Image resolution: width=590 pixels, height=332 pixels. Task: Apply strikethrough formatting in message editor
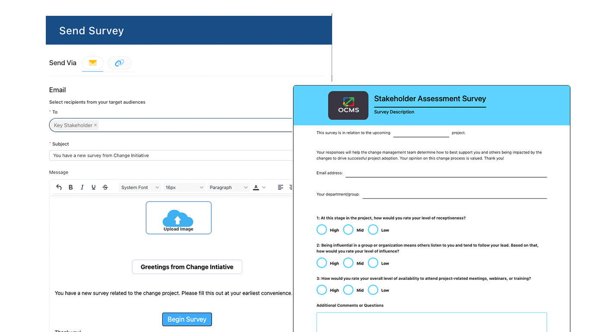tap(105, 187)
